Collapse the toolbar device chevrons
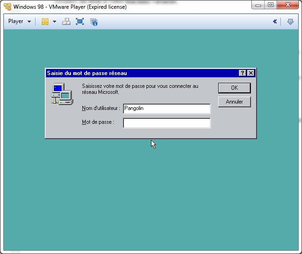 tap(275, 21)
